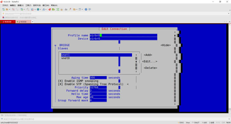
Task: Click the padlock lock icon in toolbar
Action: pyautogui.click(x=61, y=9)
